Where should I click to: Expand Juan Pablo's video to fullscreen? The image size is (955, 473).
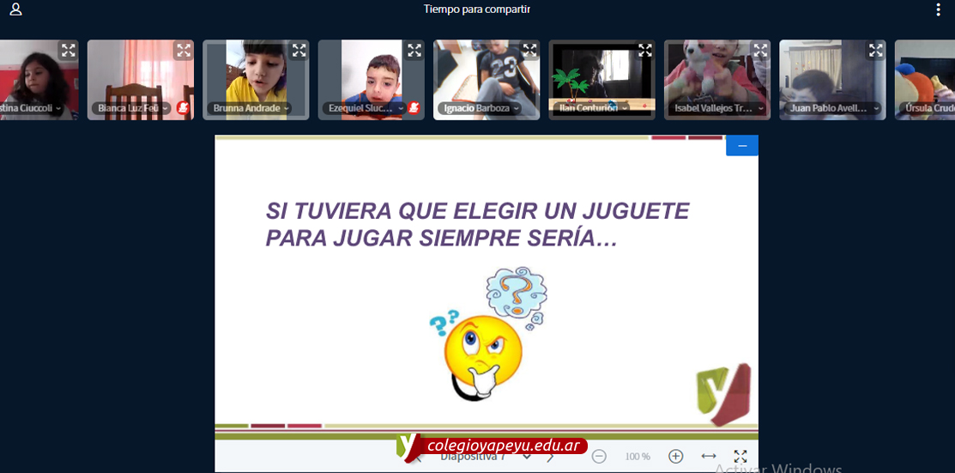click(875, 51)
